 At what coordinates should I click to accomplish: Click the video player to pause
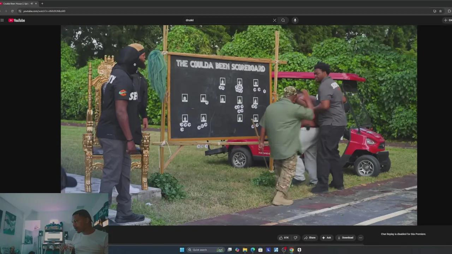239,125
